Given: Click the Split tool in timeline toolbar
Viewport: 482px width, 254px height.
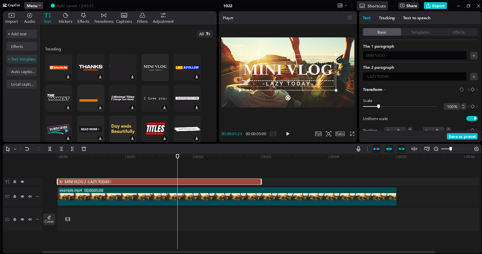Looking at the screenshot, I should [50, 149].
